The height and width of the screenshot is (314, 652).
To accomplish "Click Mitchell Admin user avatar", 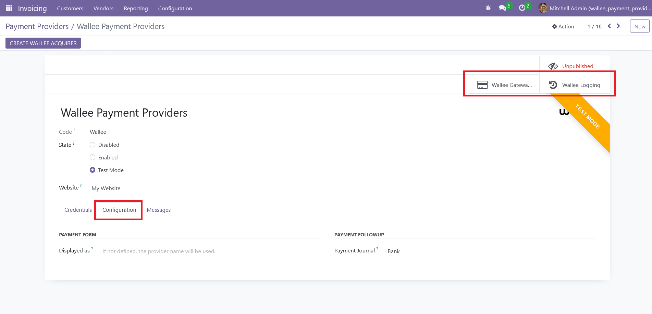I will pos(543,8).
